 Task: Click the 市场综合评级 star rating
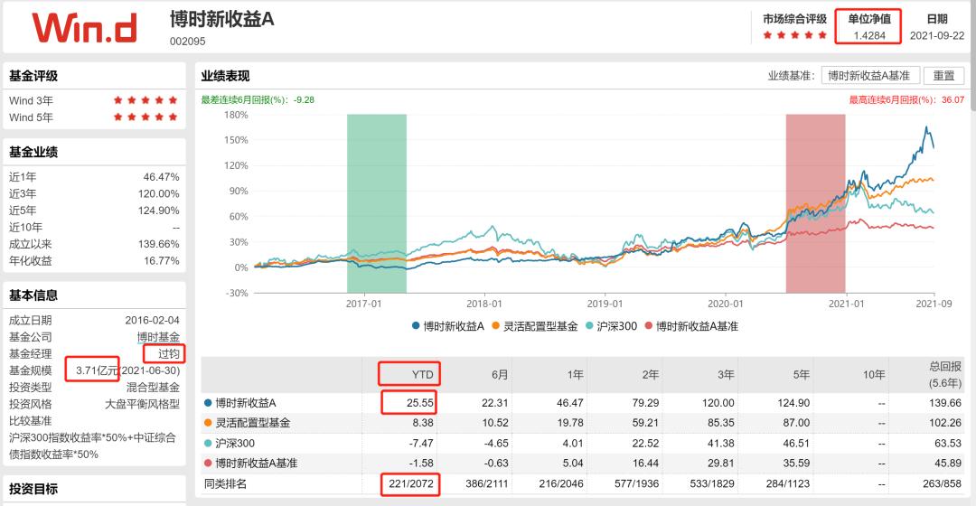[795, 35]
